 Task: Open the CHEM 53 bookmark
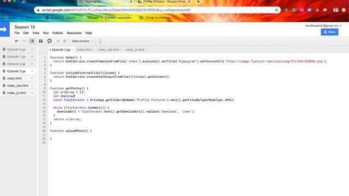coord(61,17)
